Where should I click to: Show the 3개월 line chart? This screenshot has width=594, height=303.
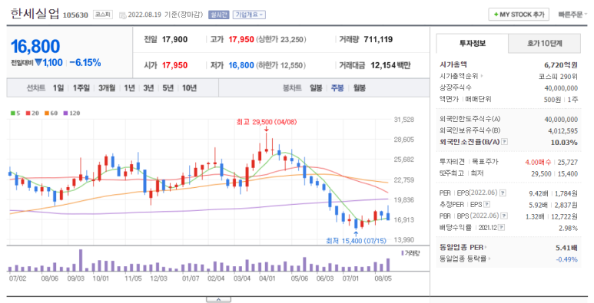click(107, 88)
